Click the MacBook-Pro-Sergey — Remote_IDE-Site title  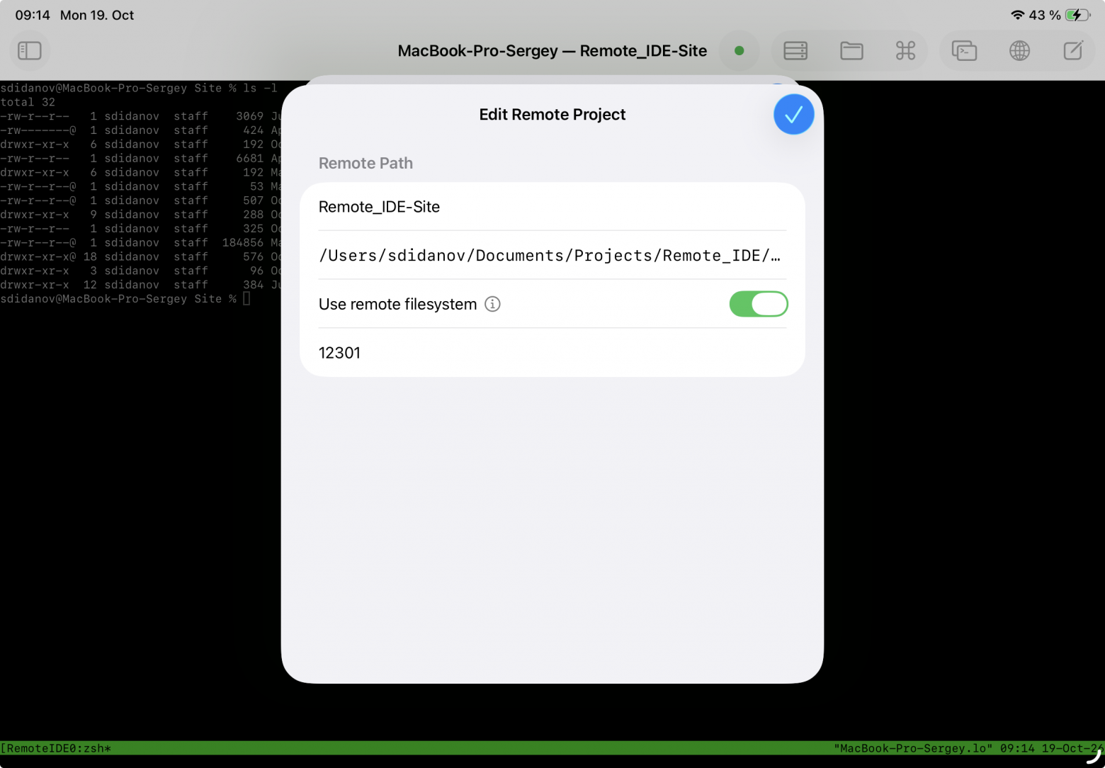552,51
